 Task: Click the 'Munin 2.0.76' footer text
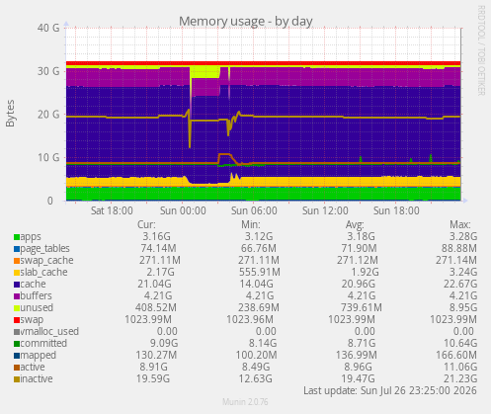point(245,402)
